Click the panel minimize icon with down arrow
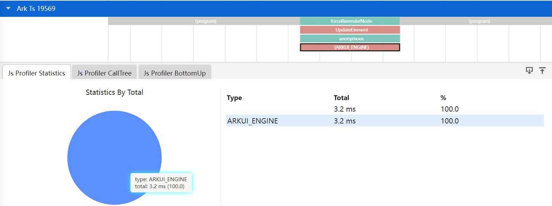Image resolution: width=552 pixels, height=206 pixels. tap(529, 70)
